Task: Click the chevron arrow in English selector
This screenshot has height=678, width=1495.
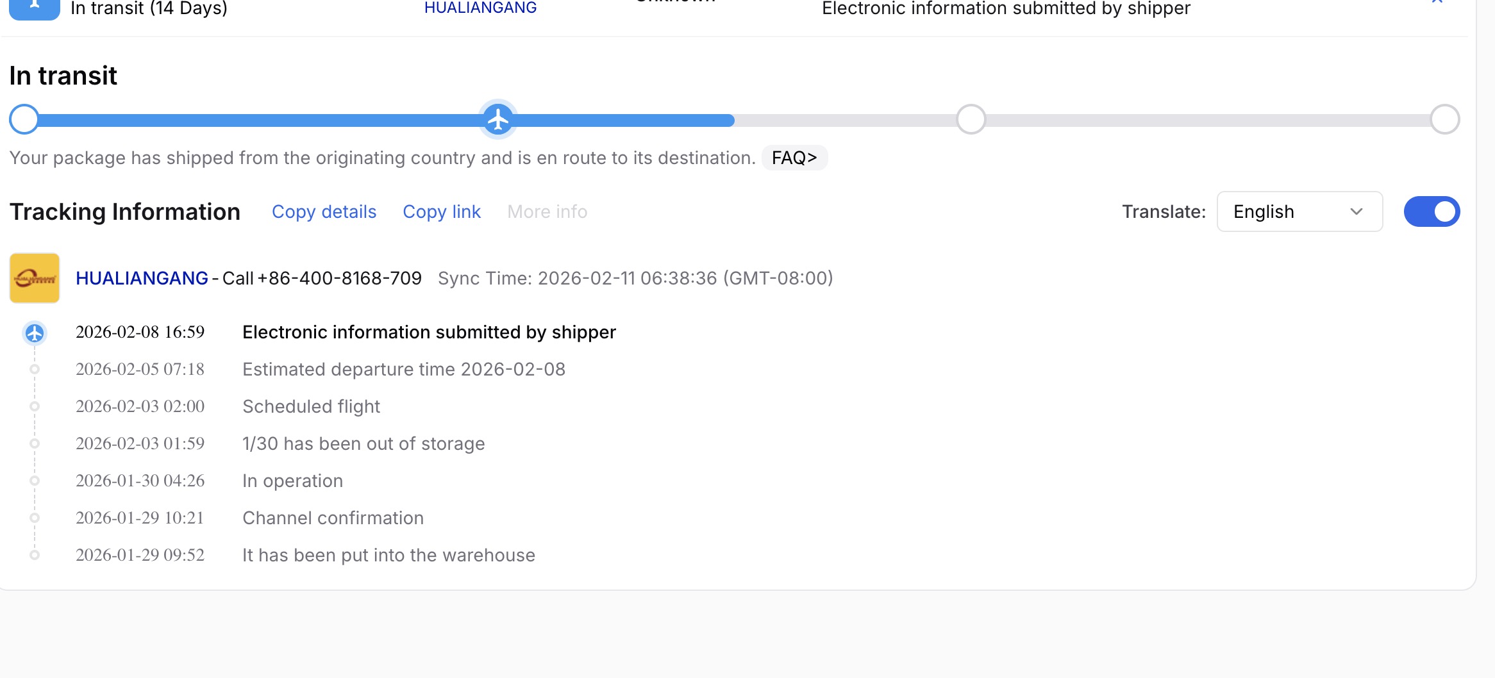Action: point(1356,211)
